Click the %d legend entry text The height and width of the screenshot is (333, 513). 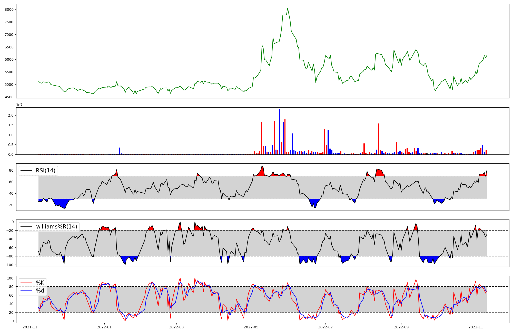click(40, 291)
